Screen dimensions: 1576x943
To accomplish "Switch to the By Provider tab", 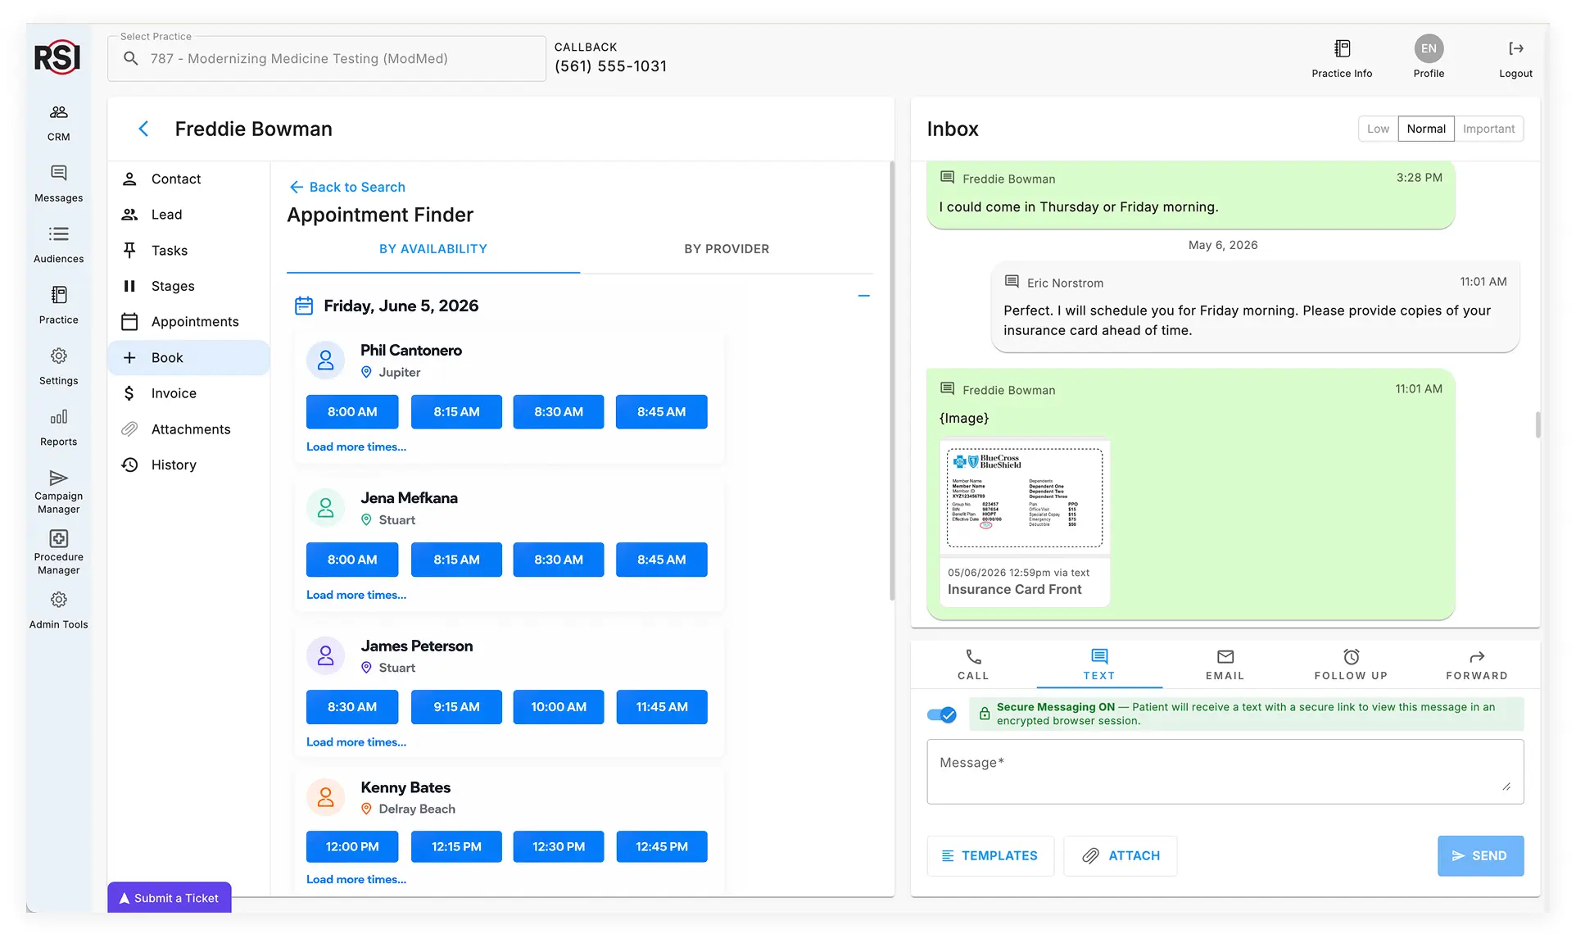I will (727, 249).
